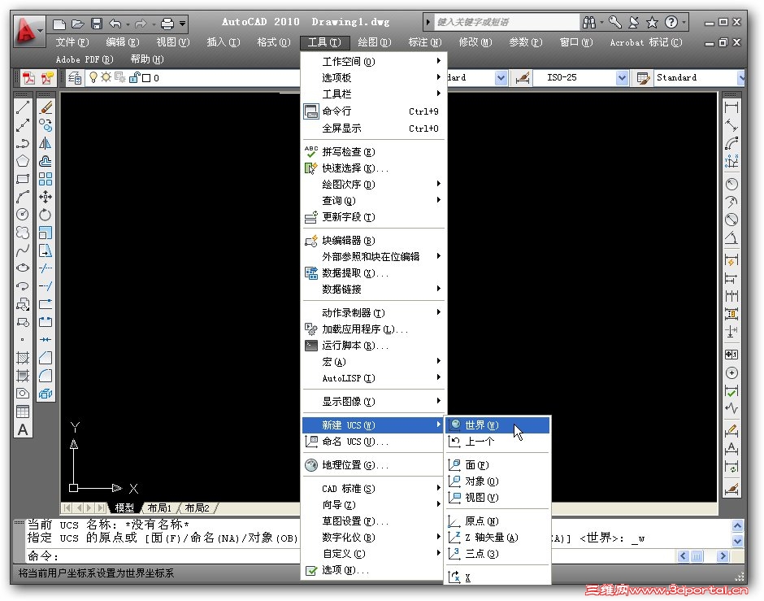Select the Array modify tool
Viewport: 764px width, 601px height.
point(46,179)
